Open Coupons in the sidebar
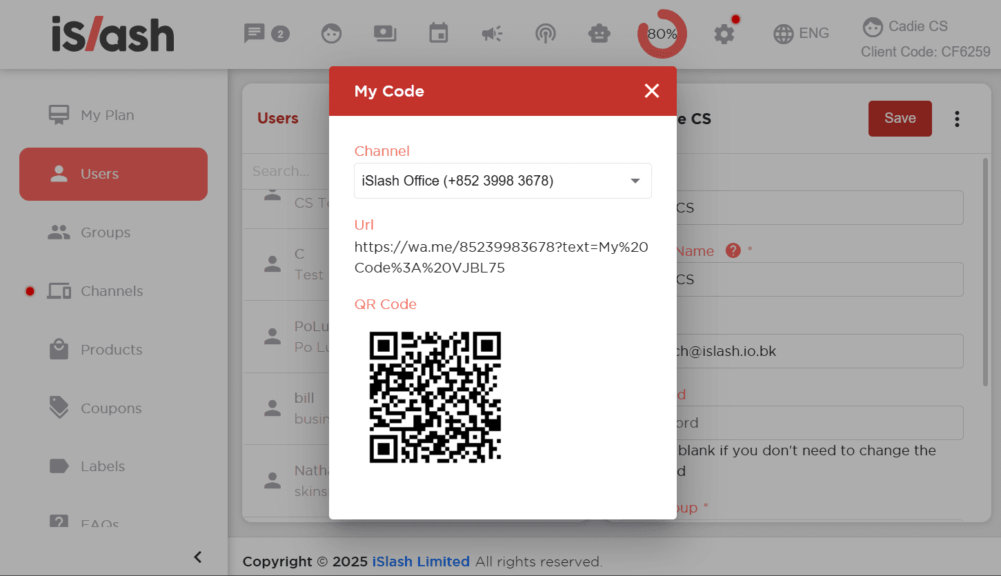This screenshot has height=576, width=1001. (x=113, y=408)
